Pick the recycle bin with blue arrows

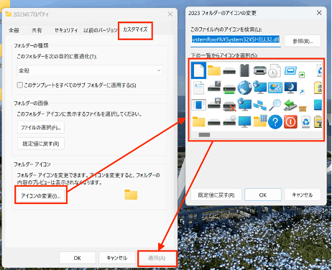[x=306, y=122]
